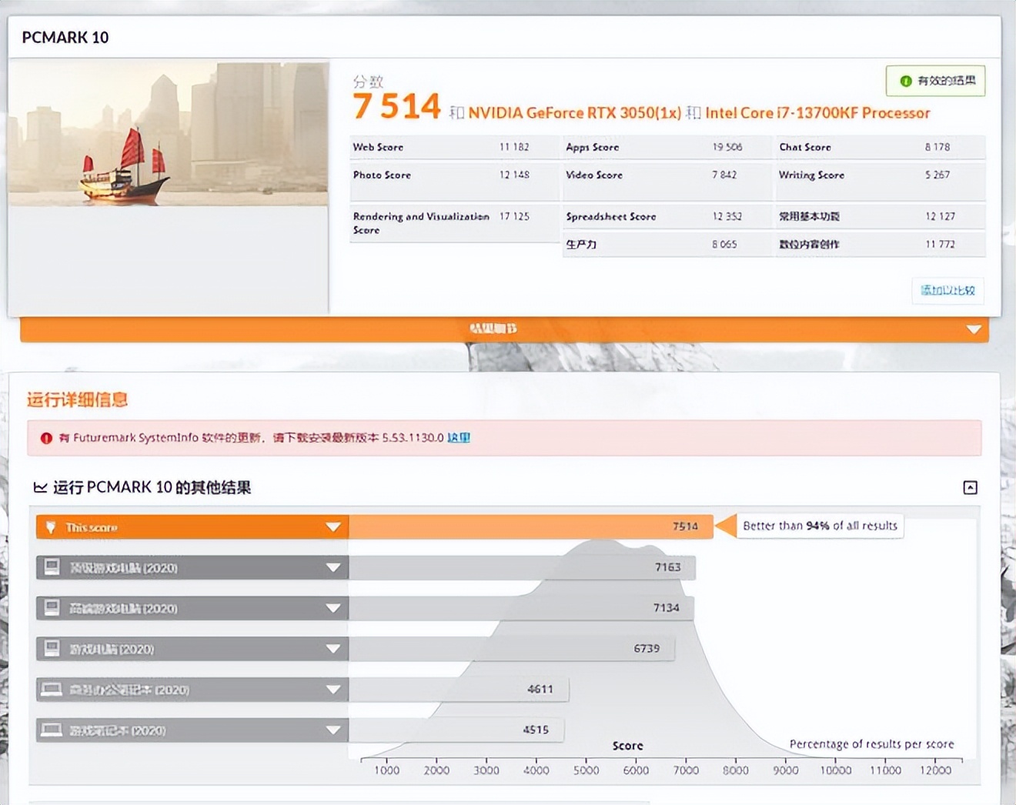Click the NVIDIA GeForce RTX 3050(1x) link
Image resolution: width=1016 pixels, height=805 pixels.
pos(574,113)
